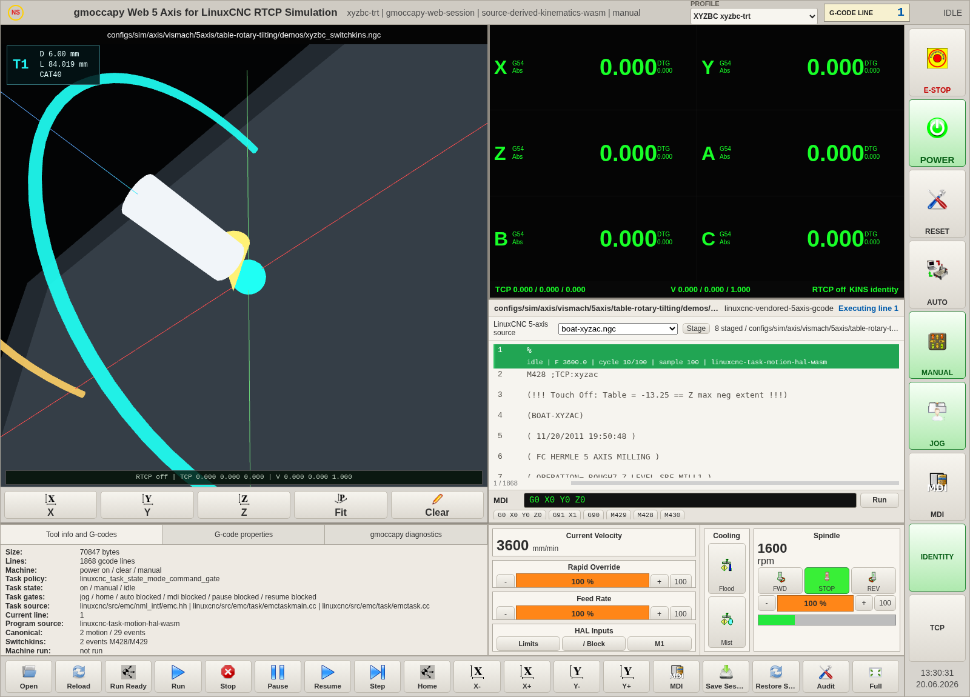Increase Feed Rate with plus

659,613
